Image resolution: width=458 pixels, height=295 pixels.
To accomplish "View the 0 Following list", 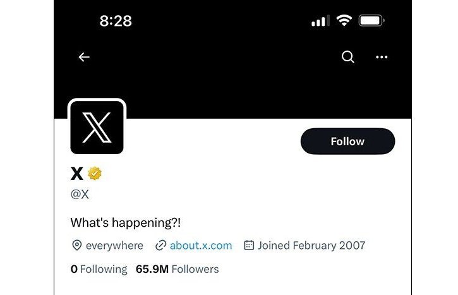I will (x=99, y=269).
